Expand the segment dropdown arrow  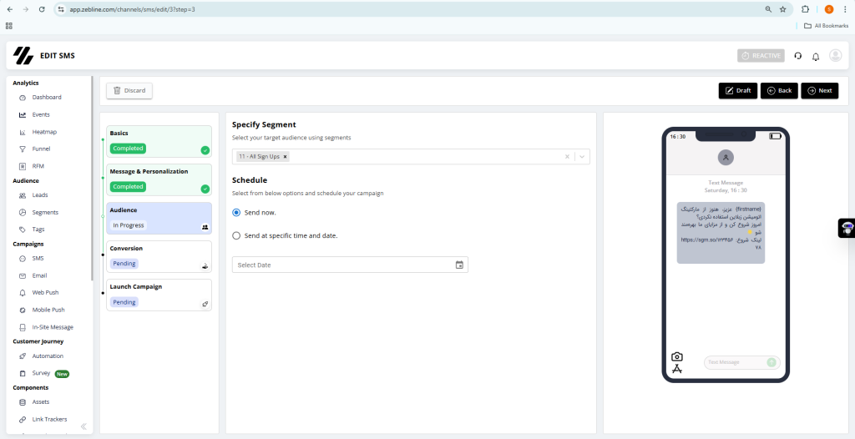(582, 156)
